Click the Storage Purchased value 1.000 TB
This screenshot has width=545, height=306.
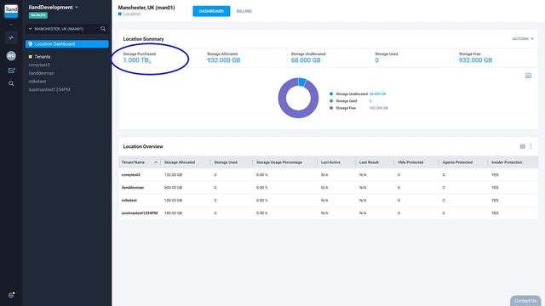pyautogui.click(x=136, y=60)
